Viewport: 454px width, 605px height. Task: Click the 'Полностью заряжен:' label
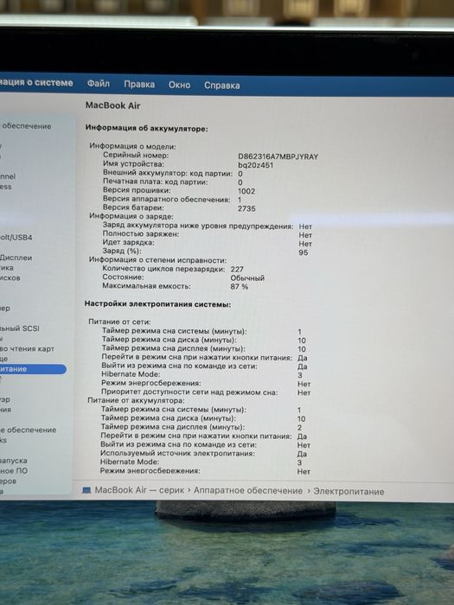pos(141,234)
